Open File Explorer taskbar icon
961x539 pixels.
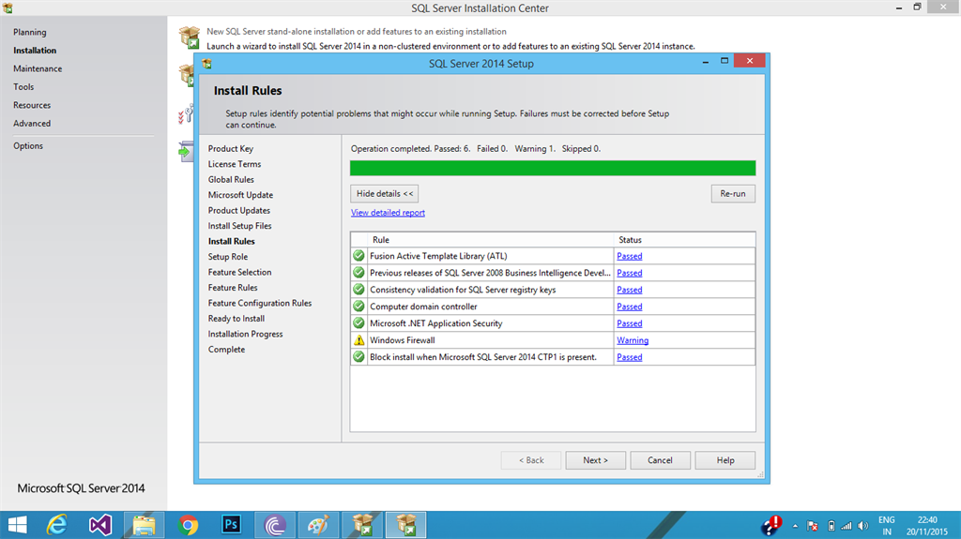click(x=144, y=525)
